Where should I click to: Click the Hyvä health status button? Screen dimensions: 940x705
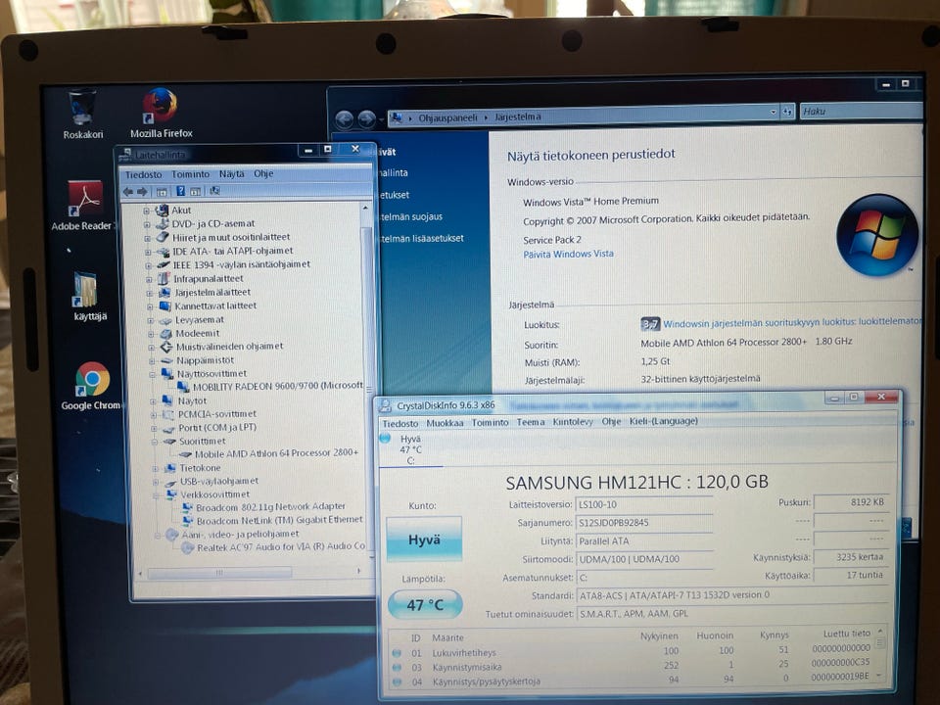point(424,539)
